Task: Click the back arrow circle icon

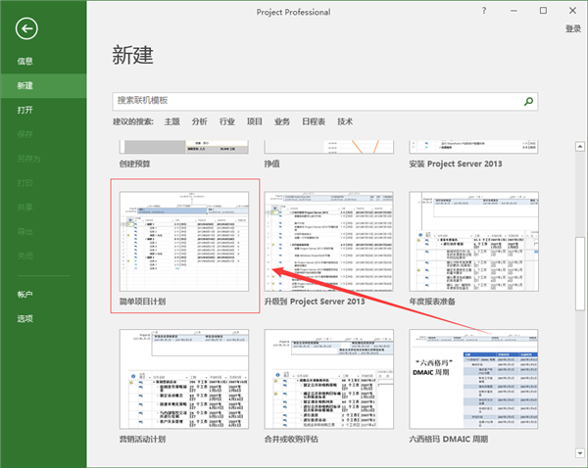Action: pos(27,29)
